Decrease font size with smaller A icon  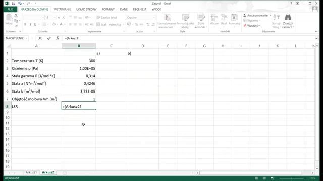[64, 18]
